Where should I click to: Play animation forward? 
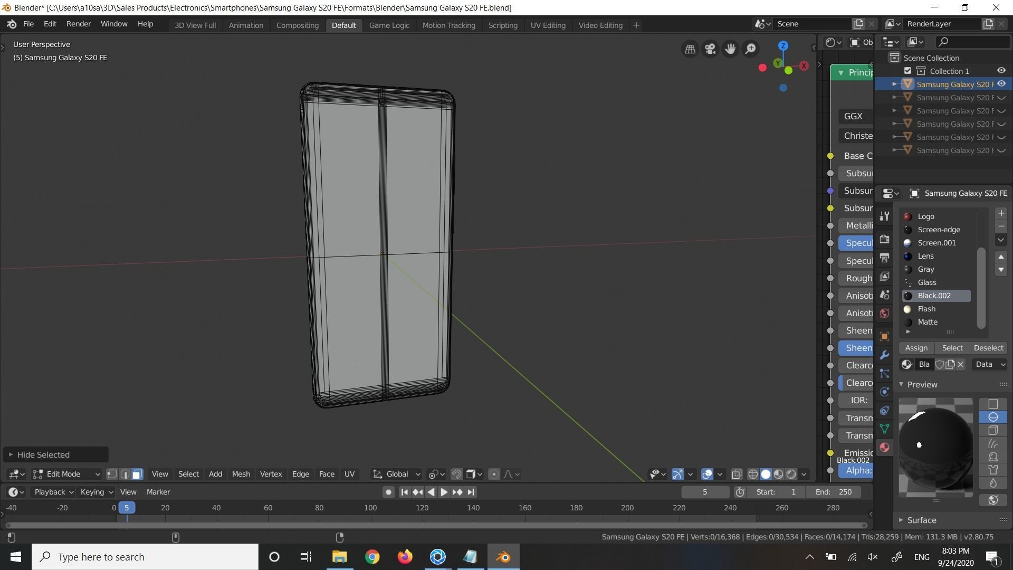[x=444, y=492]
